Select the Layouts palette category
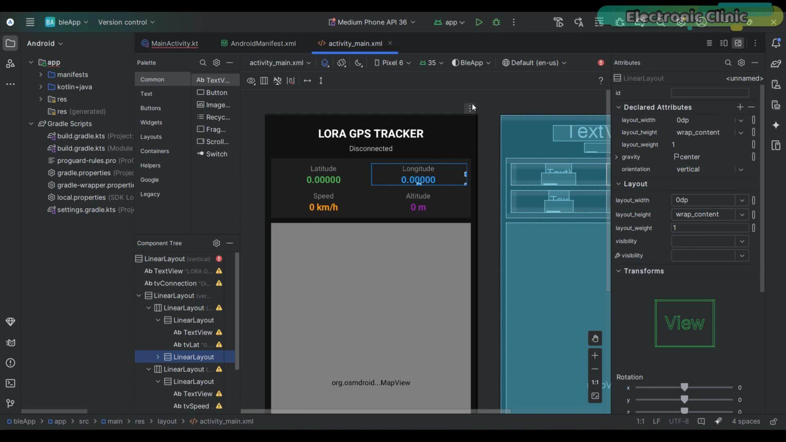The height and width of the screenshot is (442, 786). coord(151,137)
